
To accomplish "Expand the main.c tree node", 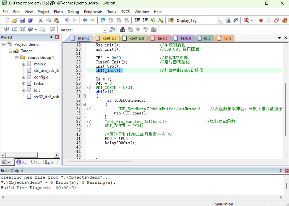I will click(x=23, y=64).
